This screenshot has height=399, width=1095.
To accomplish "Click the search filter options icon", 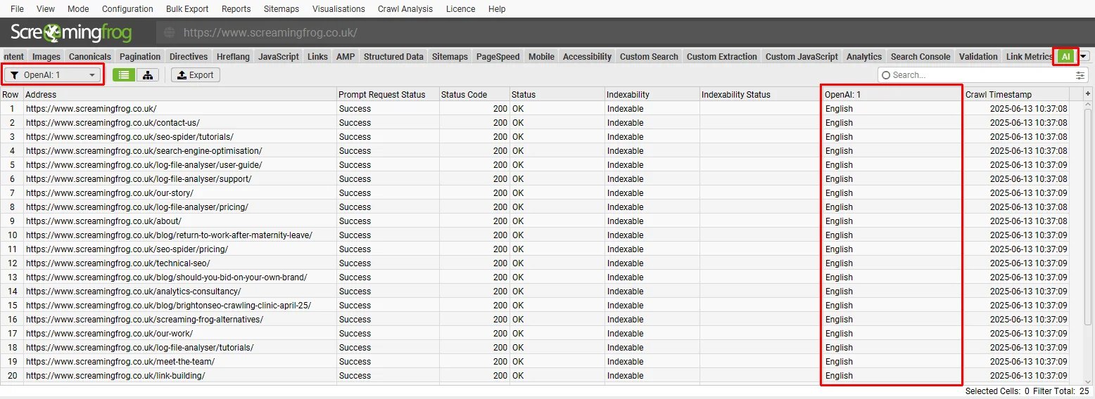I will 1080,75.
